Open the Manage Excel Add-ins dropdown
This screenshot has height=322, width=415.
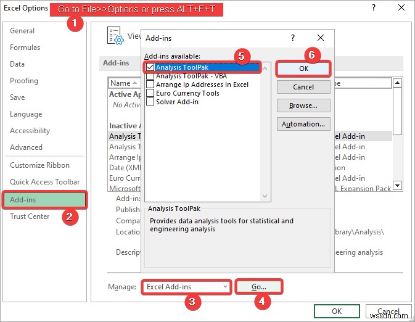(x=187, y=287)
